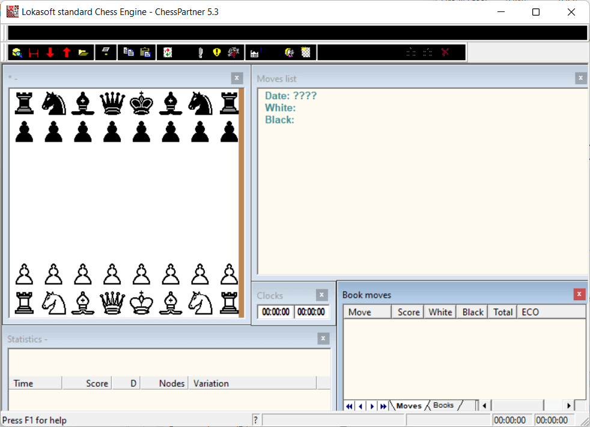Click the checkered board with star icon
Screen dimensions: 590x427
[306, 52]
